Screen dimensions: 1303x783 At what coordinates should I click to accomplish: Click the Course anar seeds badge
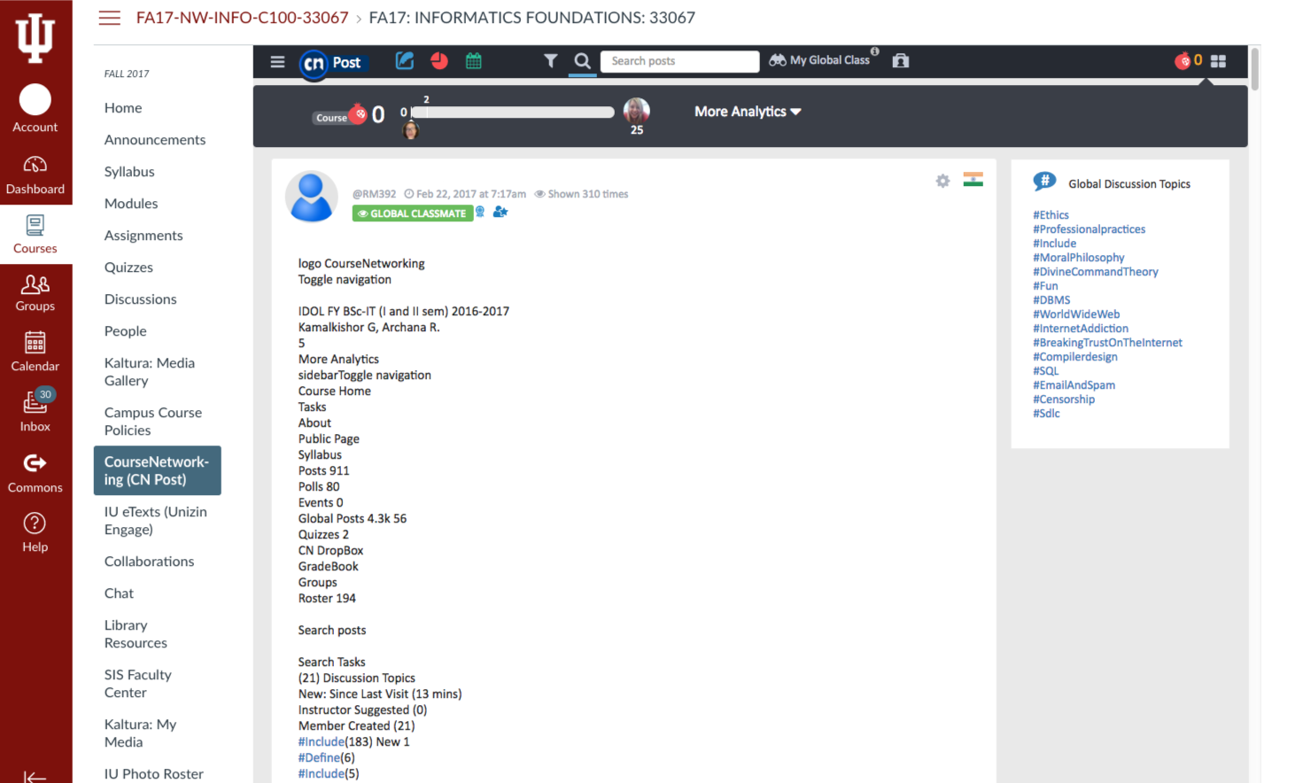pyautogui.click(x=340, y=115)
